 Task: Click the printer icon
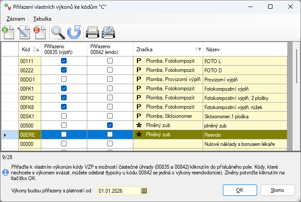tap(93, 32)
